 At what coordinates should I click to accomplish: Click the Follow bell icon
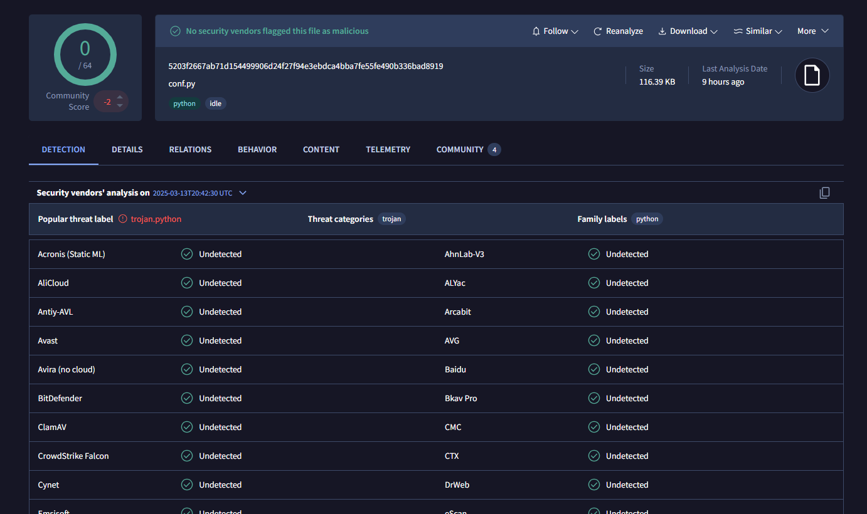coord(536,31)
